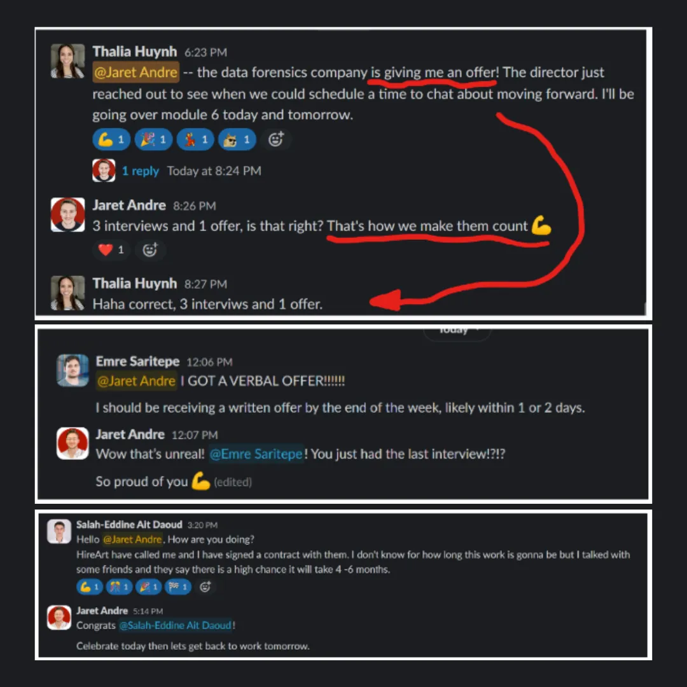
Task: Click the dancer reaction on Thalia's message
Action: [x=195, y=140]
